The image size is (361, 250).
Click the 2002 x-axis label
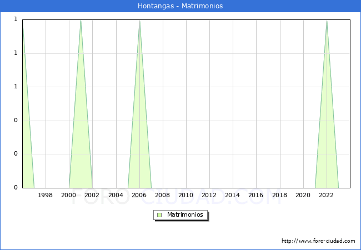coord(92,195)
